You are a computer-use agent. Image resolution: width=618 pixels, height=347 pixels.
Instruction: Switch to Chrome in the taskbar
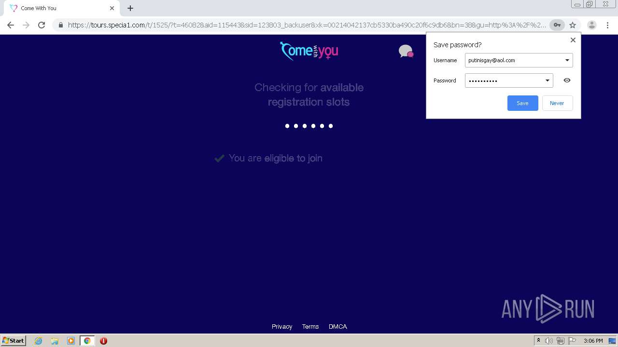coord(87,341)
